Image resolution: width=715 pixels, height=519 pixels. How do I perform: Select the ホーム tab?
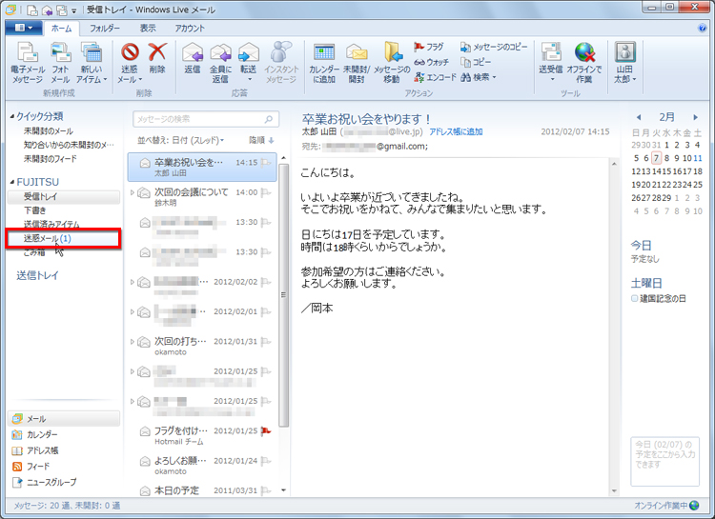(62, 29)
